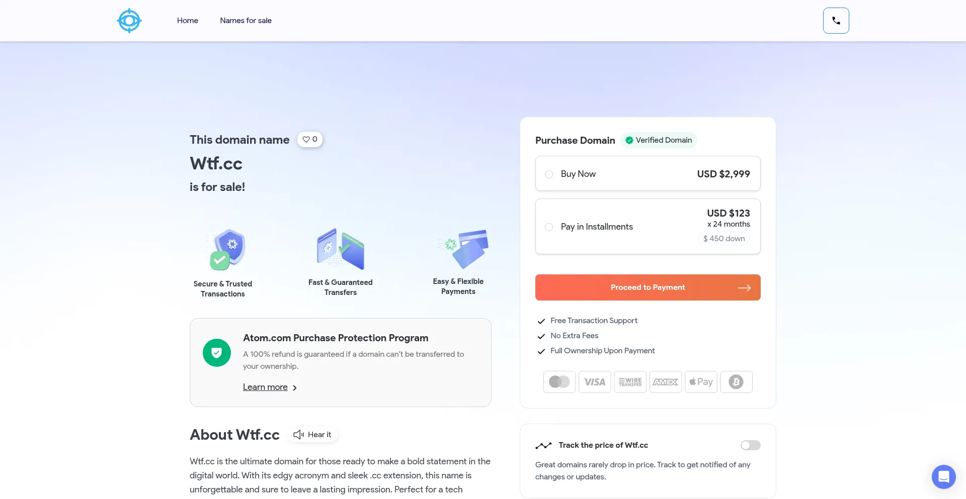Click Proceed to Payment
The image size is (966, 499).
648,287
